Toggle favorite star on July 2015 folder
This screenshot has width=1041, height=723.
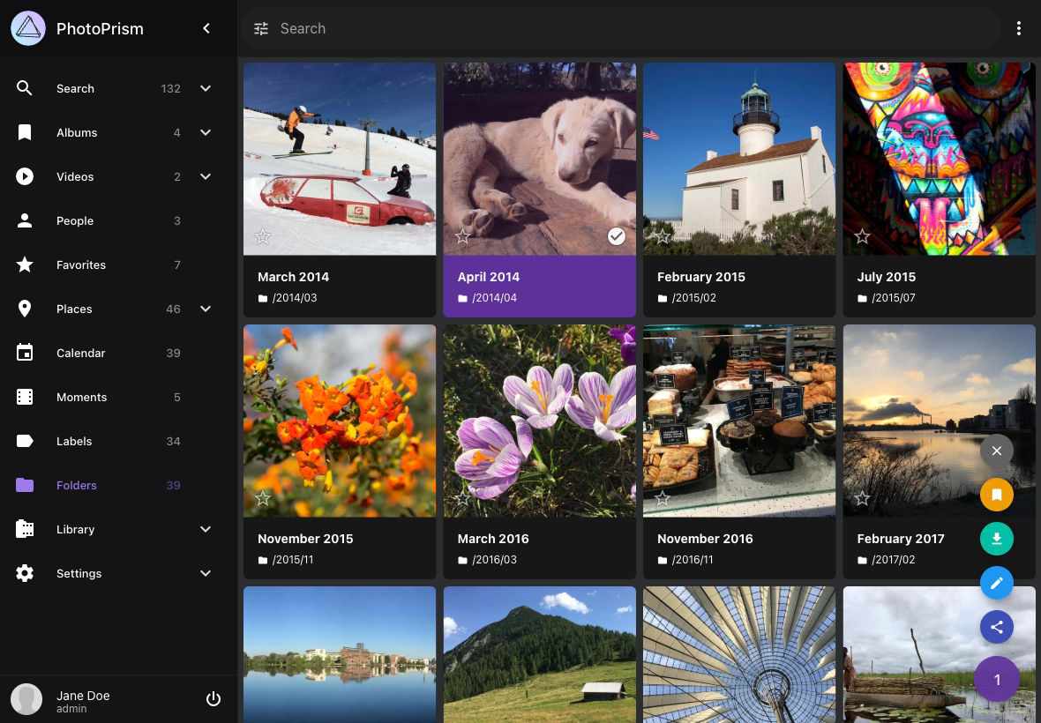pyautogui.click(x=862, y=236)
